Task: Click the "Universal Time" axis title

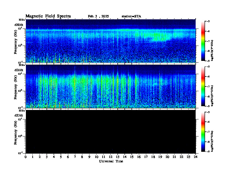Action: coord(111,161)
